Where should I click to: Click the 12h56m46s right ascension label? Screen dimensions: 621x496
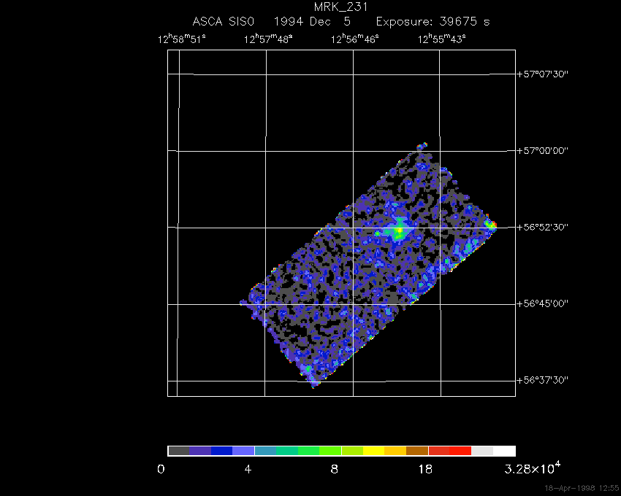point(355,39)
